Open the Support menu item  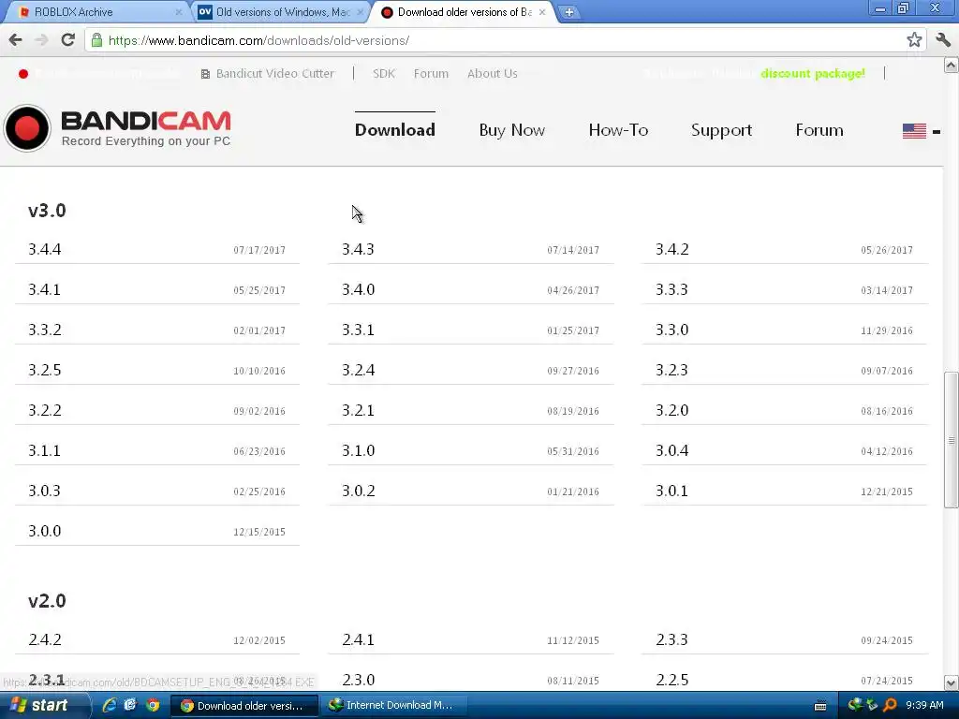coord(722,130)
